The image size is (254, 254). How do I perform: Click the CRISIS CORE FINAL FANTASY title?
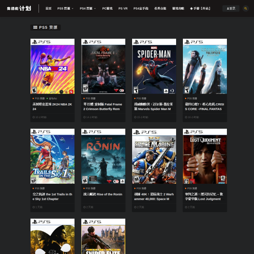[x=204, y=107]
